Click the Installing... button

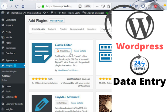63,51
